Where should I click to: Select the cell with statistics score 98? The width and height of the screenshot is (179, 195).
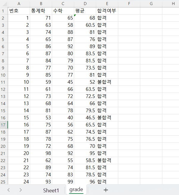(41, 153)
